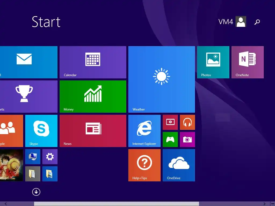Open the Games controller tile
Screen dimensions: 275x206
point(170,139)
